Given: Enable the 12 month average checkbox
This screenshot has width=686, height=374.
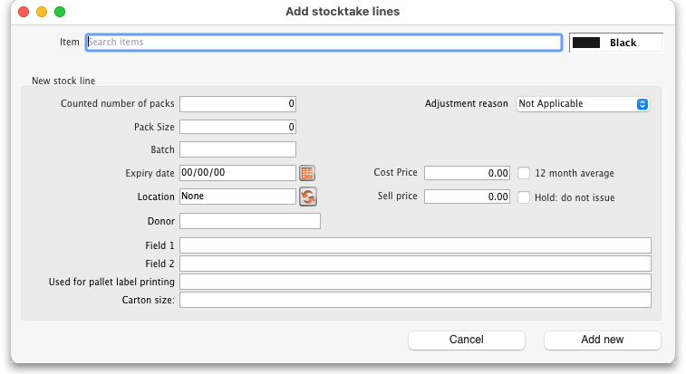Looking at the screenshot, I should click(x=524, y=173).
